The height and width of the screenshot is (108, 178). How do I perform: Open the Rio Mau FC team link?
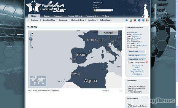136,36
